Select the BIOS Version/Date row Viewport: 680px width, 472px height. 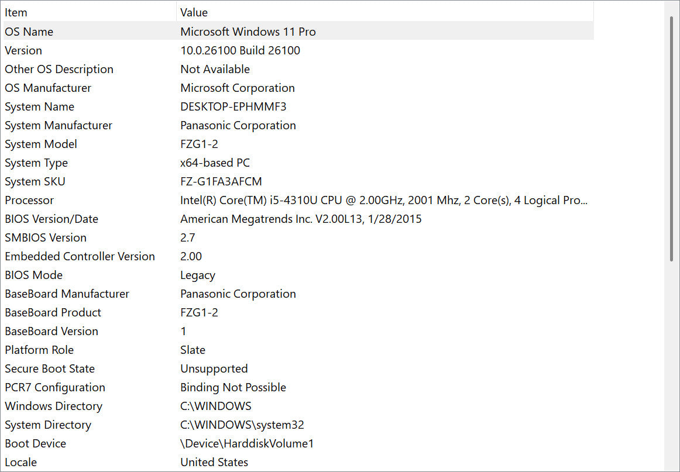(x=51, y=219)
